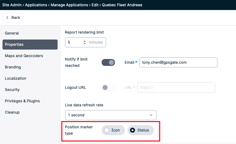The image size is (236, 144).
Task: Click the Position marker type label
Action: pos(79,130)
